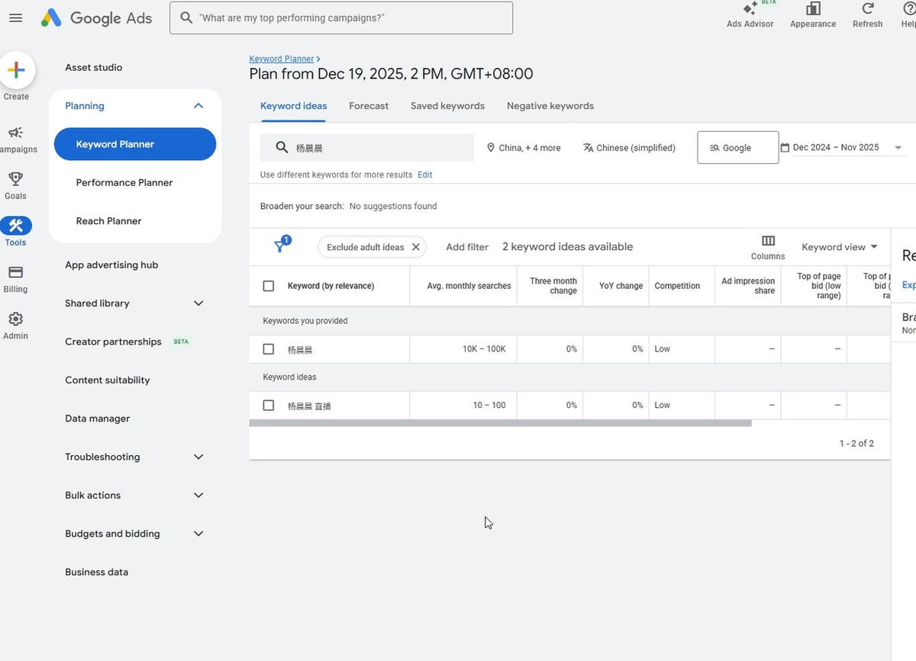The image size is (916, 661).
Task: Open Performance Planner
Action: (124, 183)
